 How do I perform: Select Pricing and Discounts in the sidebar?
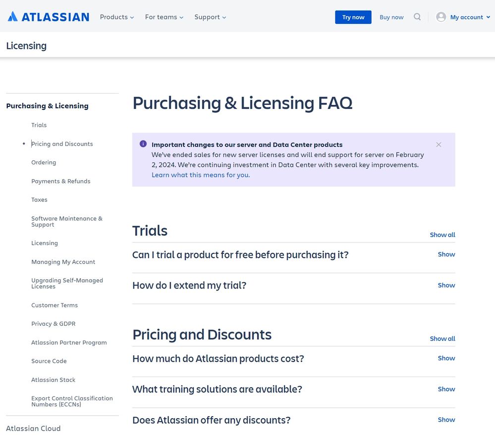pos(62,144)
